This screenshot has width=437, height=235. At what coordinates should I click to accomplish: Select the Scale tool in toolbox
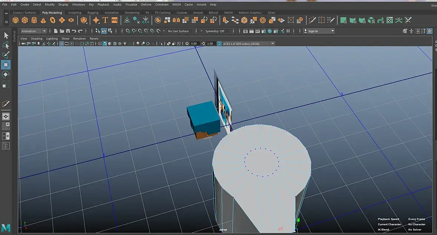pyautogui.click(x=6, y=84)
